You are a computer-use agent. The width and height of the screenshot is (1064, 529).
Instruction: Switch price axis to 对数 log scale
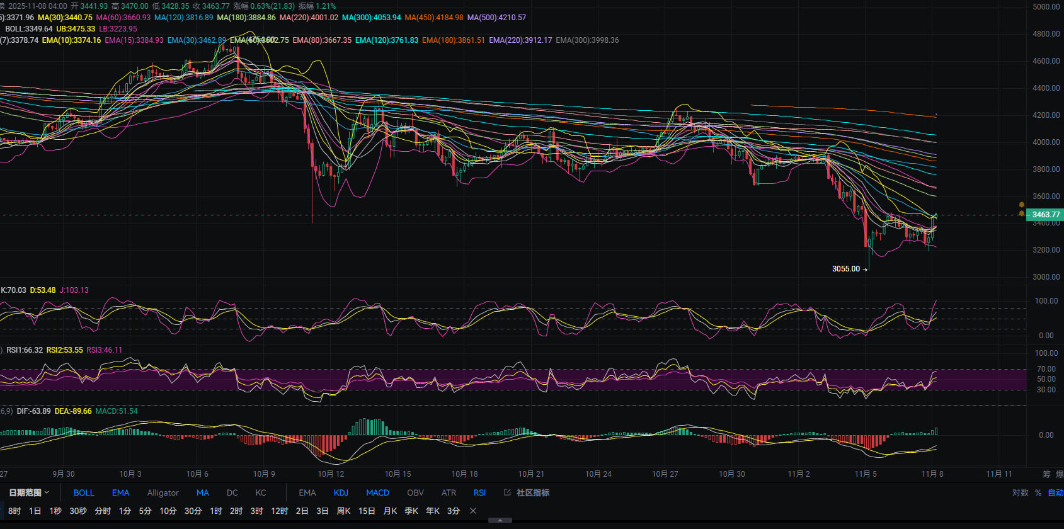1020,492
